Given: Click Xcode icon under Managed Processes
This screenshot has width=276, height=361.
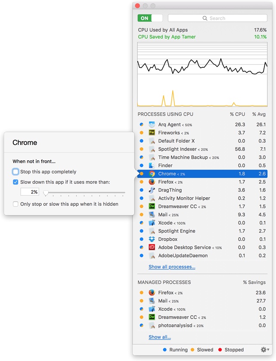Looking at the screenshot, I should point(152,309).
